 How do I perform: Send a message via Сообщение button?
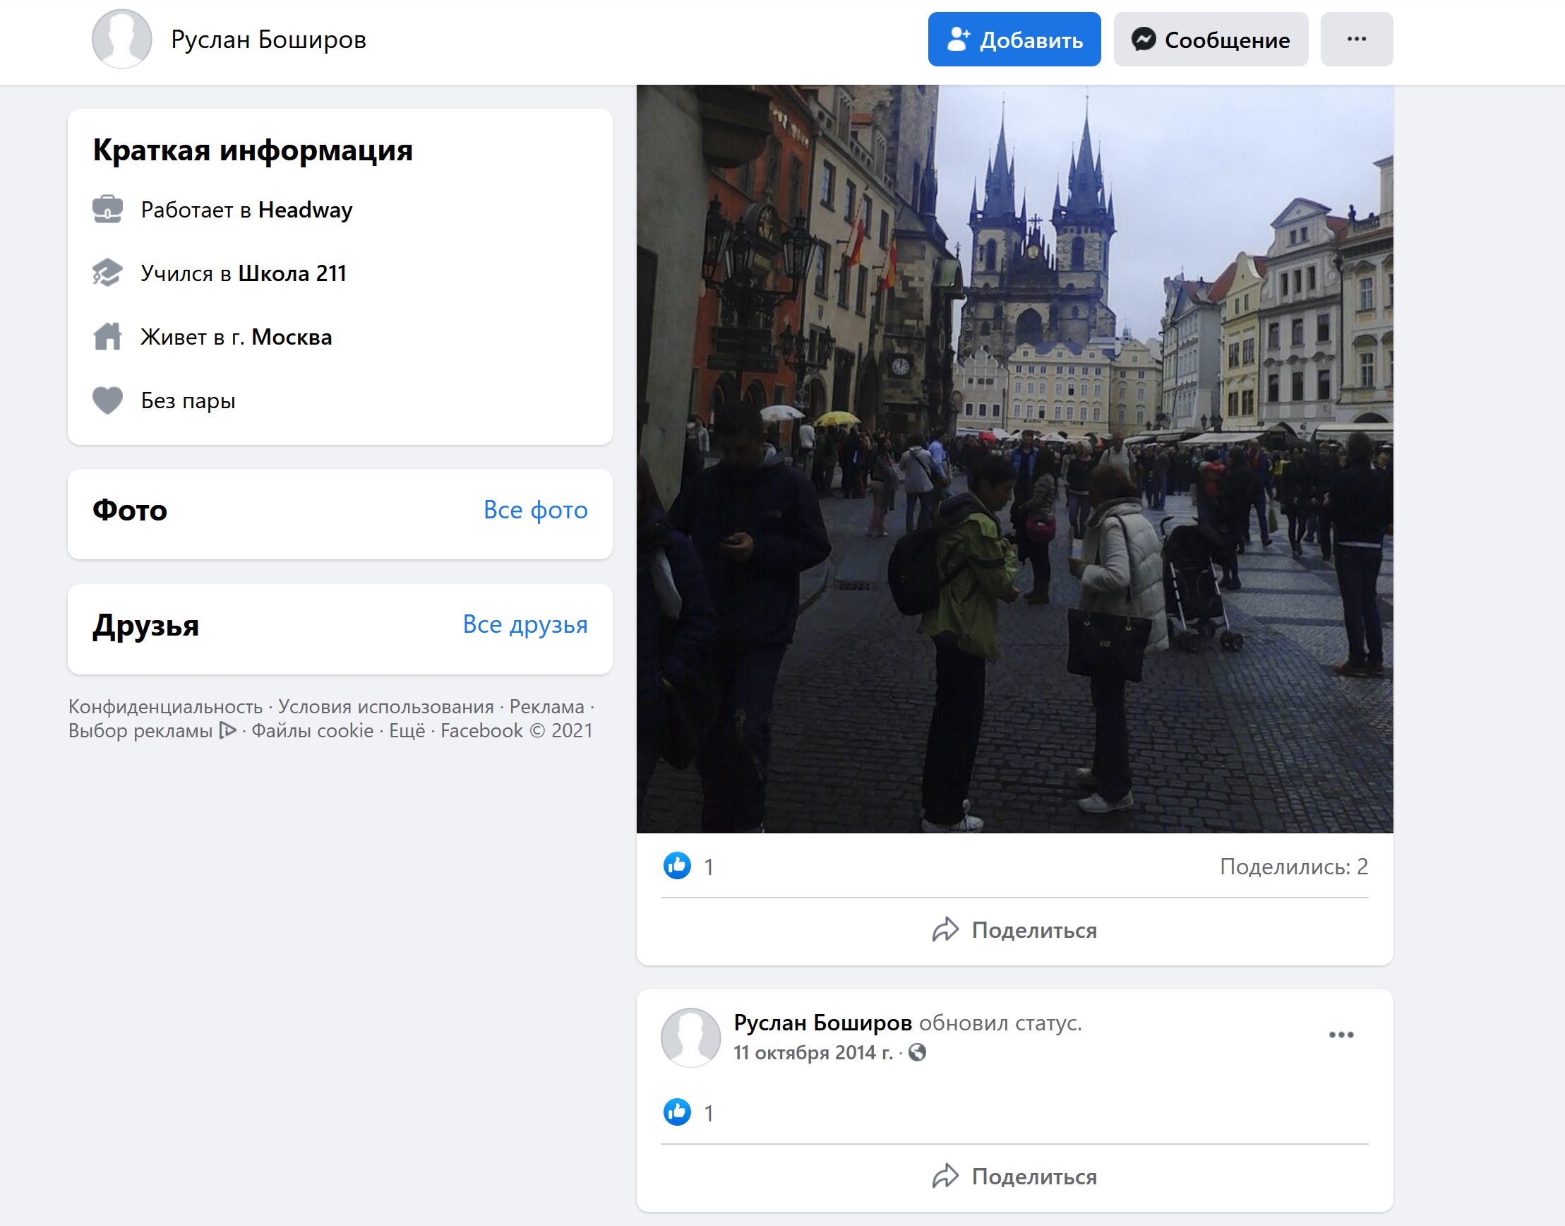pyautogui.click(x=1211, y=39)
